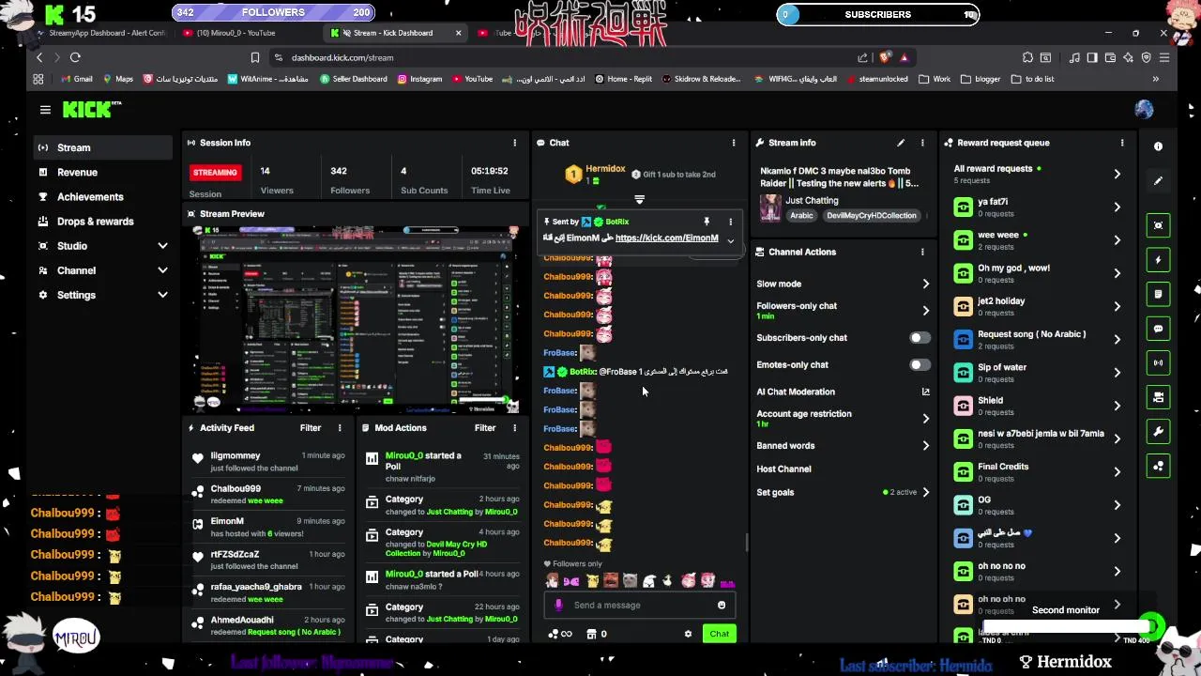This screenshot has height=676, width=1201.
Task: Expand the Channel sidebar section
Action: [162, 270]
